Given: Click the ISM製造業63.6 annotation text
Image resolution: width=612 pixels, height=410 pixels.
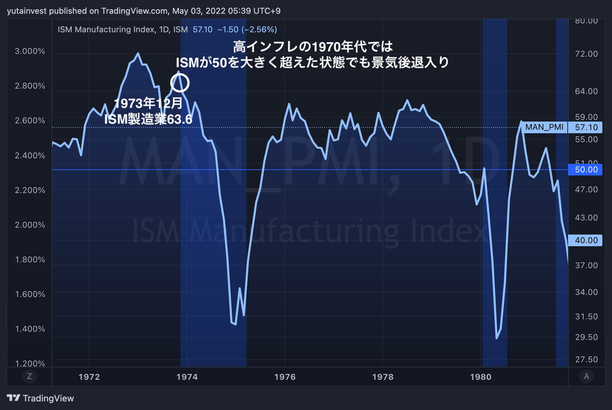Looking at the screenshot, I should pyautogui.click(x=148, y=119).
